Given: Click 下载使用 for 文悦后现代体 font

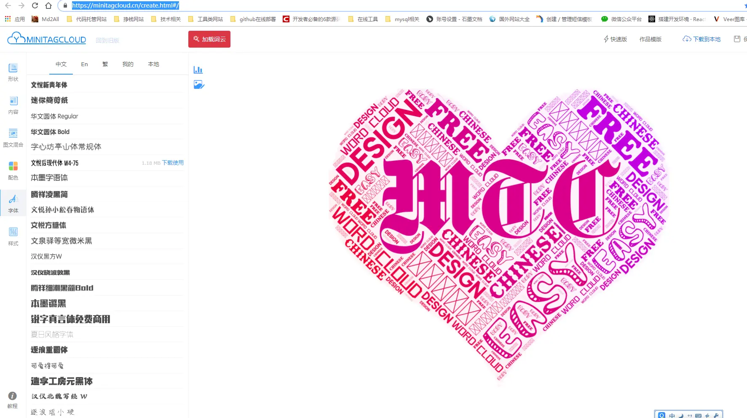Looking at the screenshot, I should [x=173, y=163].
